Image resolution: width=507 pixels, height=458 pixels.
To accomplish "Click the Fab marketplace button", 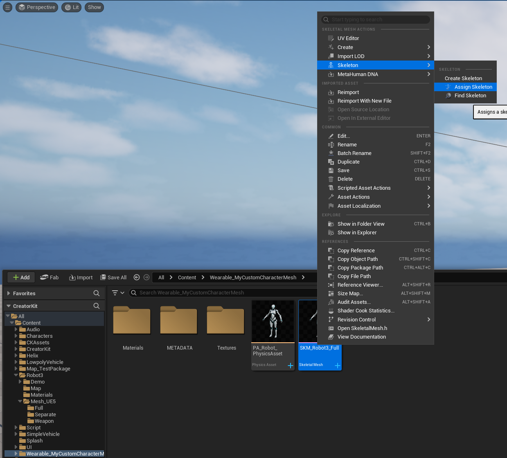I will tap(50, 277).
